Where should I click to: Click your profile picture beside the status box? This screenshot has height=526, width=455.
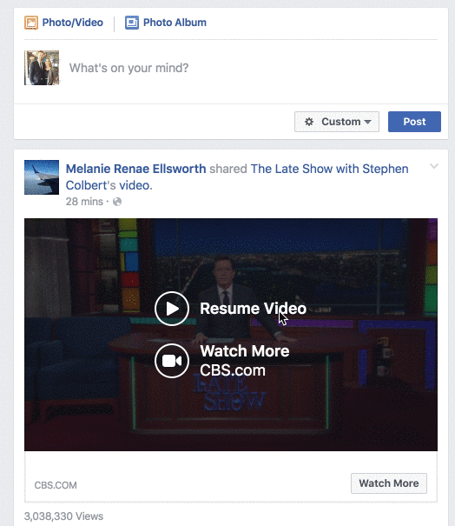(x=42, y=68)
